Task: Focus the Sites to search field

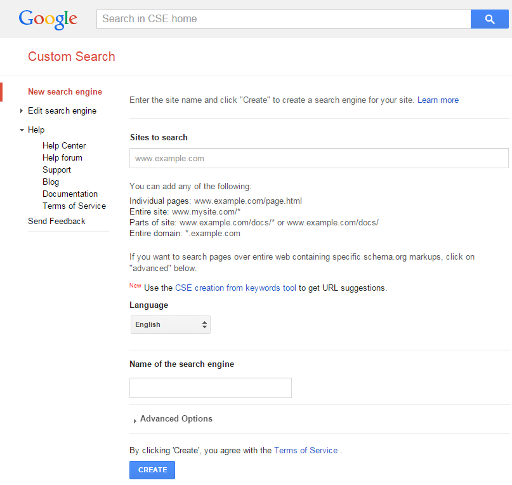Action: [319, 158]
